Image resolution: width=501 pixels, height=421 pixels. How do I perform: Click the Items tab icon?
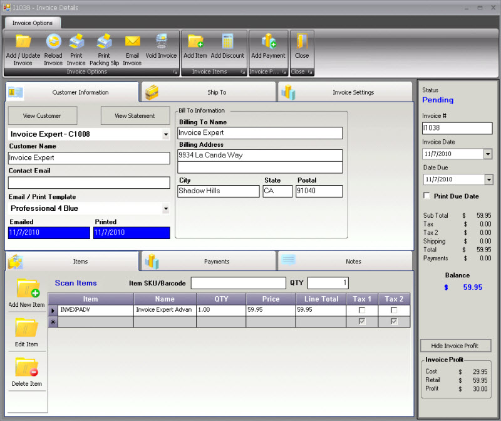pos(15,262)
